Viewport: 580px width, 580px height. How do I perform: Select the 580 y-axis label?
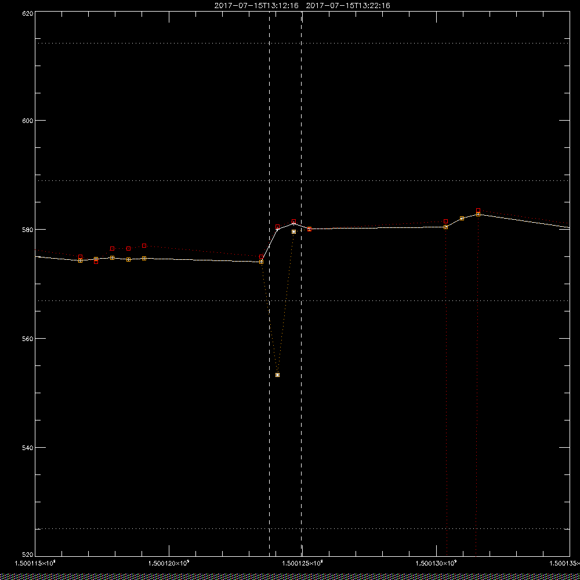(28, 230)
